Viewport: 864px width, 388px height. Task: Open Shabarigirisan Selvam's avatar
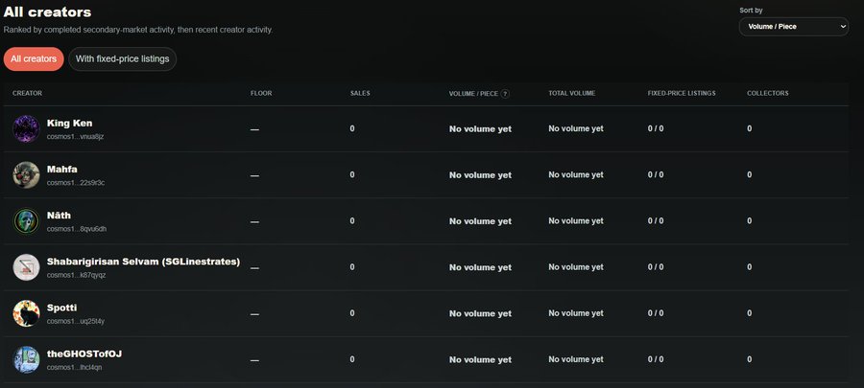click(x=26, y=267)
